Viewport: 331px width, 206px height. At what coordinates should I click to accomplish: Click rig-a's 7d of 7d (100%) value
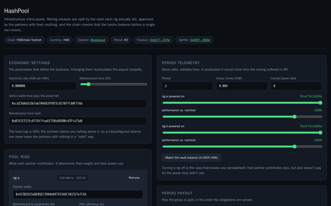pyautogui.click(x=311, y=96)
